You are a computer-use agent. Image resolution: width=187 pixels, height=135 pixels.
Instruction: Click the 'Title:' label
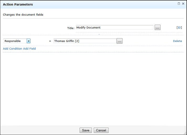point(71,28)
